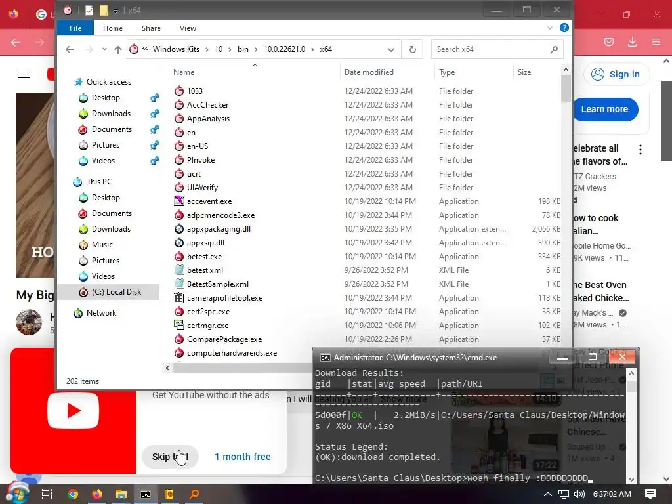This screenshot has height=504, width=672.
Task: Click Save to Pocket icon in Firefox
Action: click(x=609, y=41)
